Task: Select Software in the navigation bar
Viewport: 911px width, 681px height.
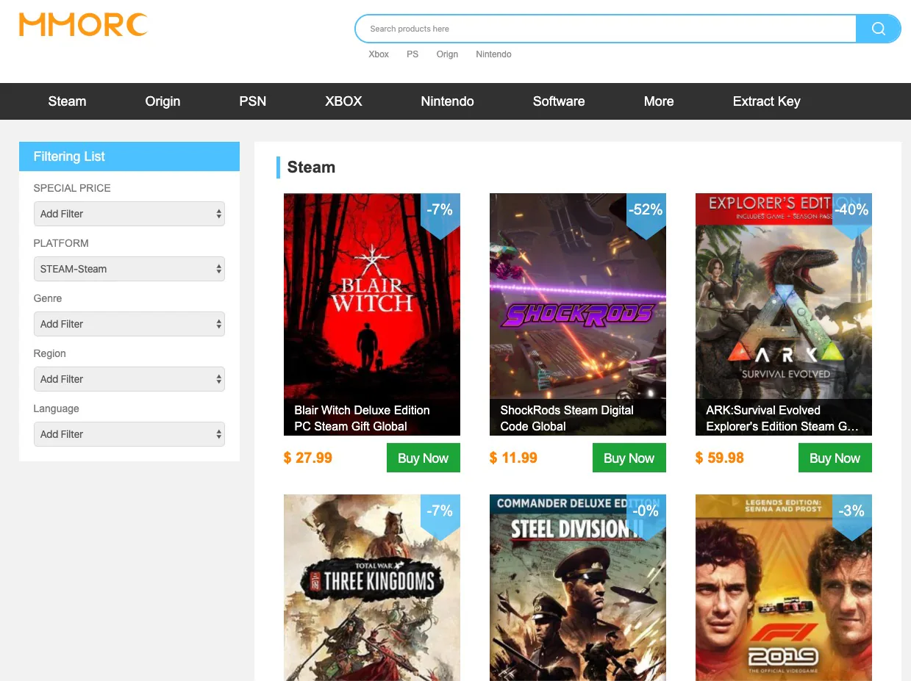Action: point(559,101)
